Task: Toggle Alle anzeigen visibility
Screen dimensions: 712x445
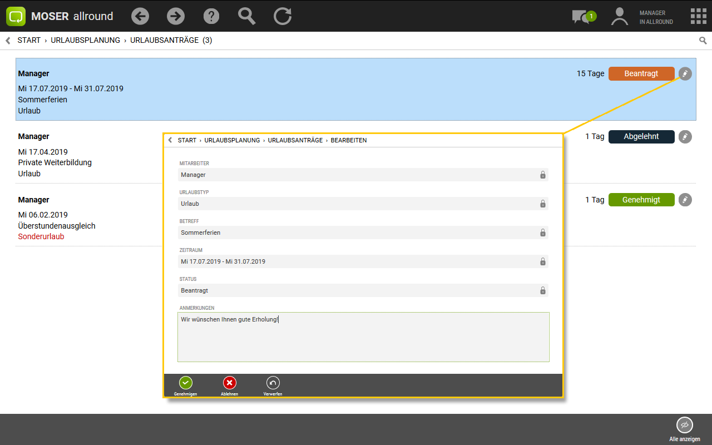Action: tap(684, 426)
